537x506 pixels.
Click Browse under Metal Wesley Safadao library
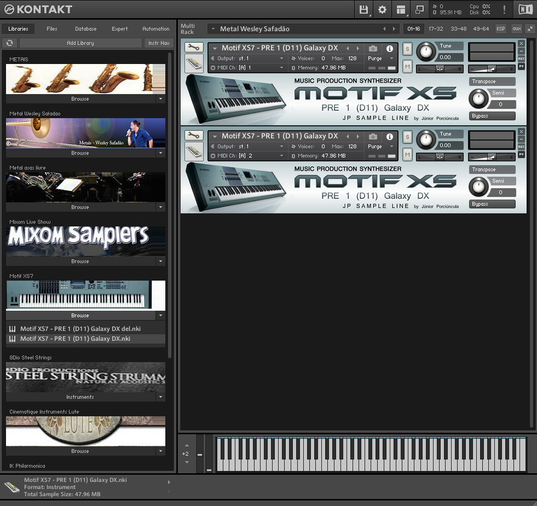[80, 153]
